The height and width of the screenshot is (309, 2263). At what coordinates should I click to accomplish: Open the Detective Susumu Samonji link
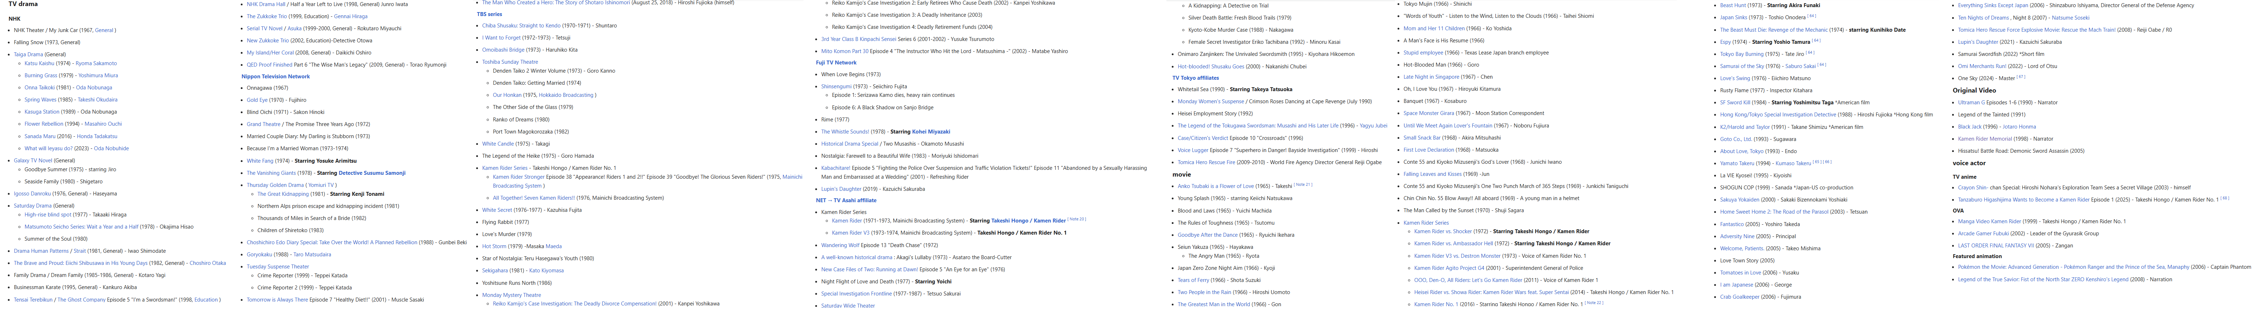[x=373, y=173]
